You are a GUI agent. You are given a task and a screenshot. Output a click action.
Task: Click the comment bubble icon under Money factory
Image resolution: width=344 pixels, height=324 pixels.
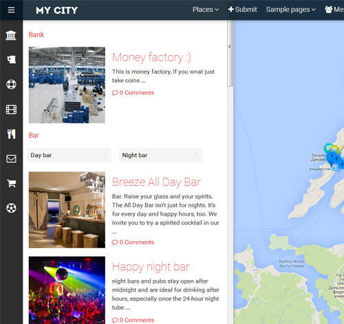click(x=115, y=93)
